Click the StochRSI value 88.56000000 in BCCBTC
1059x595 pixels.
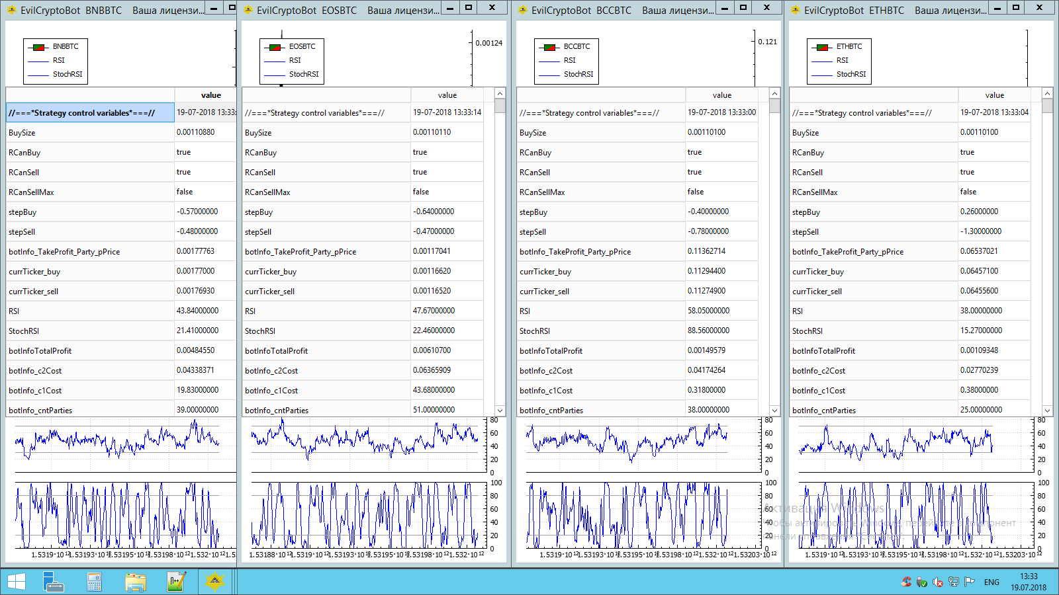(x=708, y=331)
